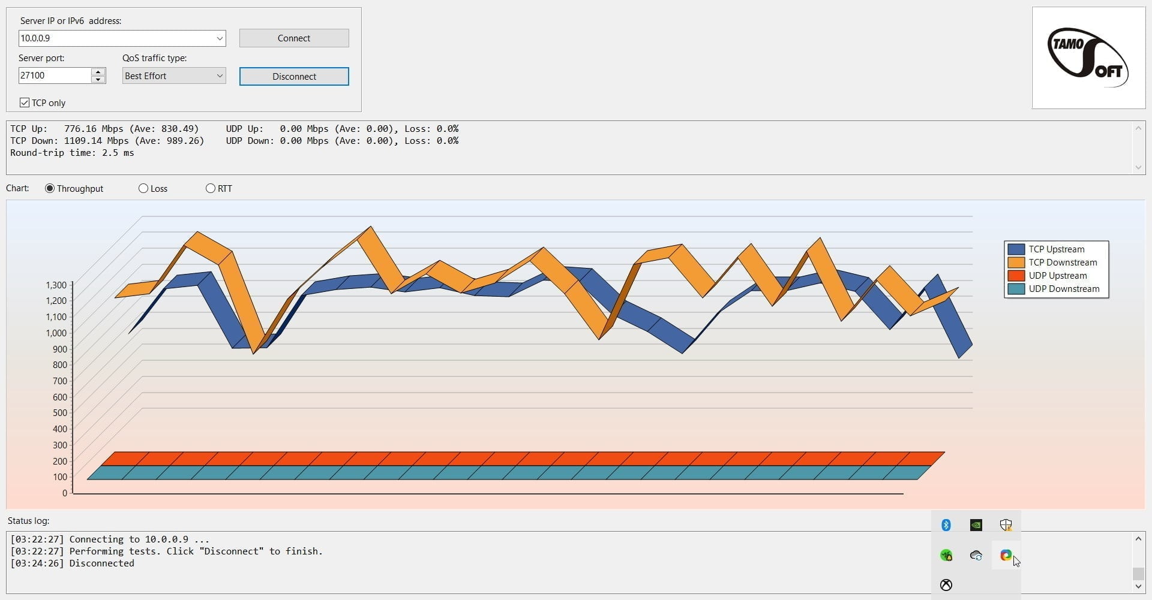Open the Xbox tray icon
The height and width of the screenshot is (600, 1152).
pos(946,585)
